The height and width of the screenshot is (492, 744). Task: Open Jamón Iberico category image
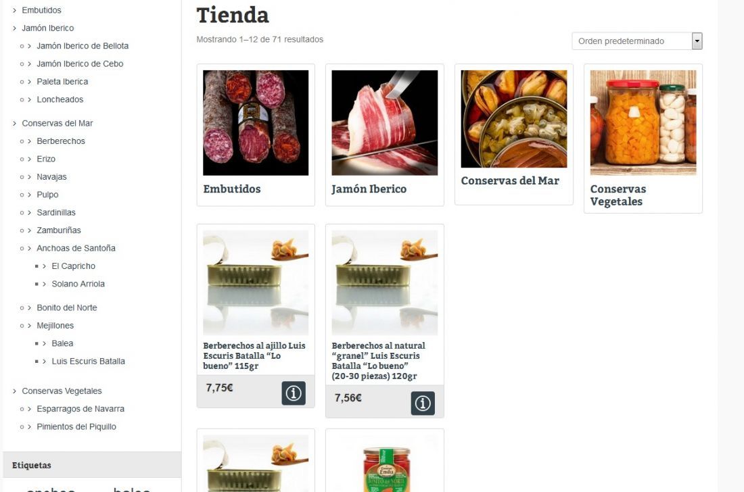pos(384,123)
